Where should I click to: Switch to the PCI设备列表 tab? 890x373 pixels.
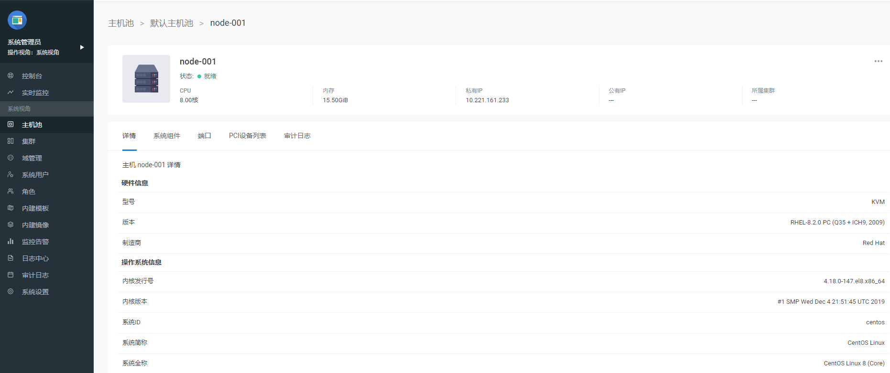point(247,136)
